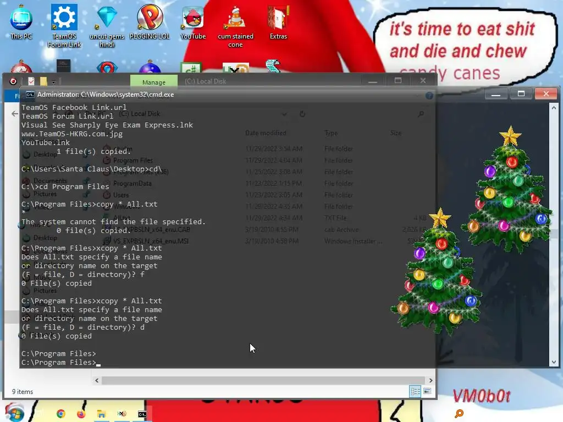Image resolution: width=563 pixels, height=422 pixels.
Task: Click the cmd scrollbar up arrow
Action: [554, 107]
